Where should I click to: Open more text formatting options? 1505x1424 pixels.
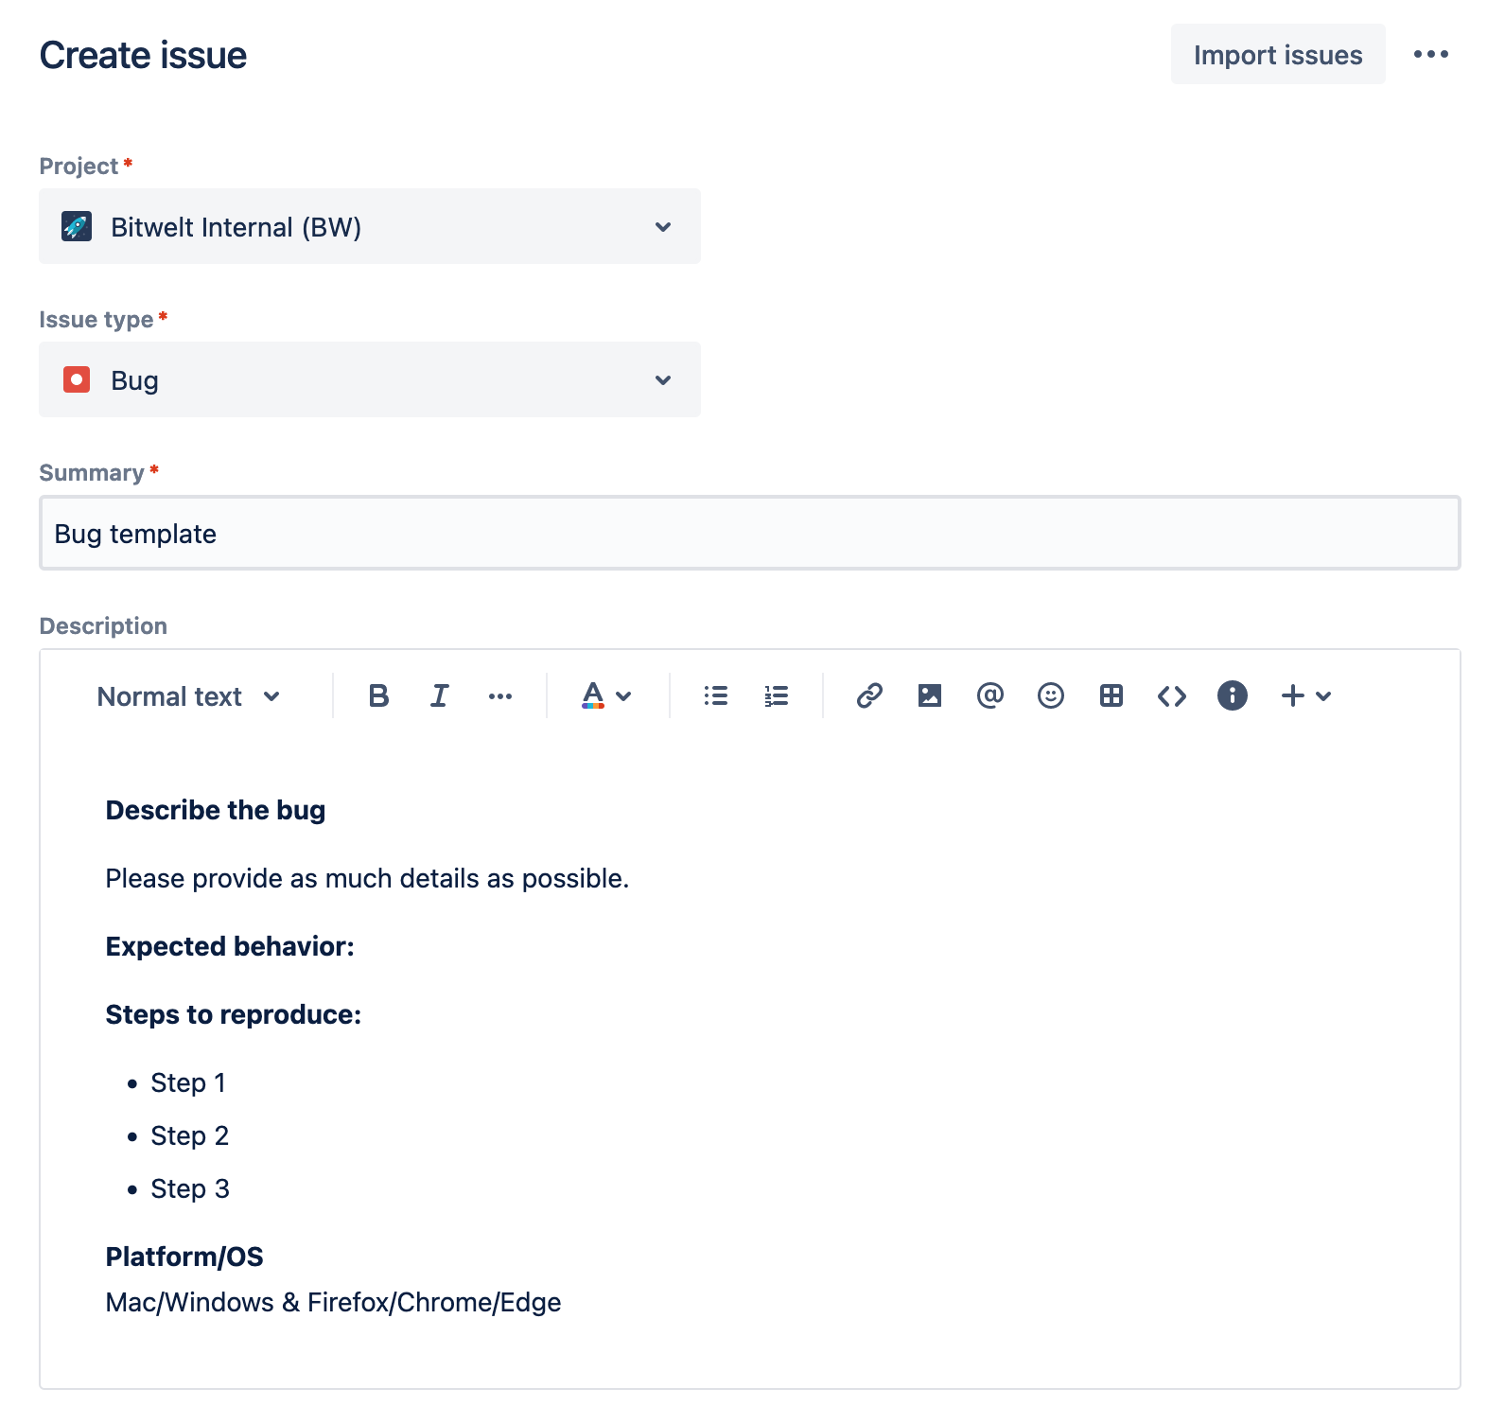(499, 696)
